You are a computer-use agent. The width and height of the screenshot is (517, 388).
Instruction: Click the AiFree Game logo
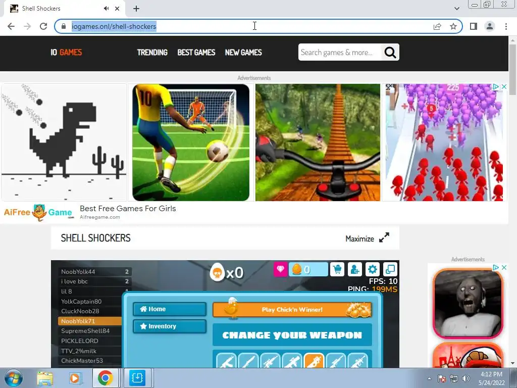point(38,212)
